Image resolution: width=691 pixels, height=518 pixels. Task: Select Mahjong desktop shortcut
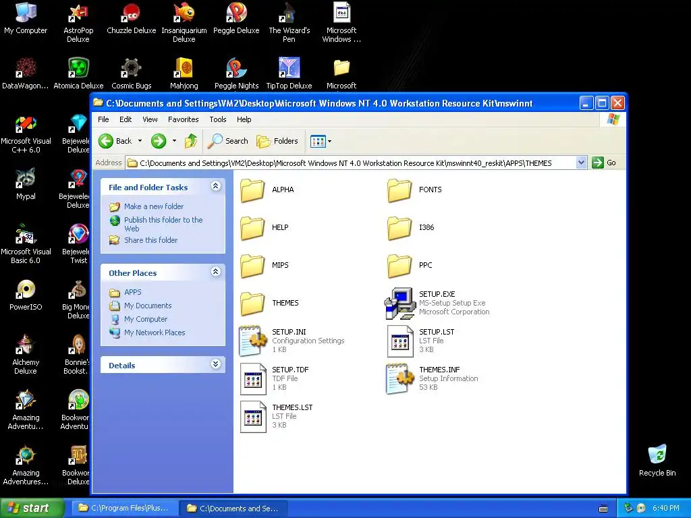click(184, 73)
